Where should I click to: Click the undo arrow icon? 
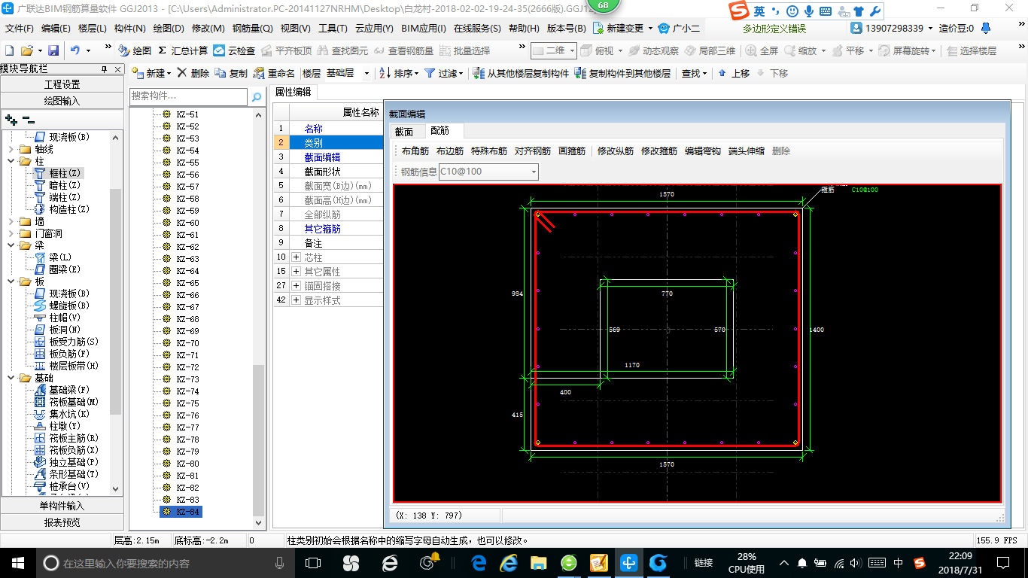[x=75, y=50]
